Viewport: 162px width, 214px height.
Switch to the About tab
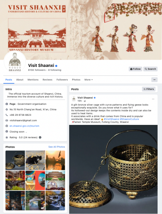[20, 80]
